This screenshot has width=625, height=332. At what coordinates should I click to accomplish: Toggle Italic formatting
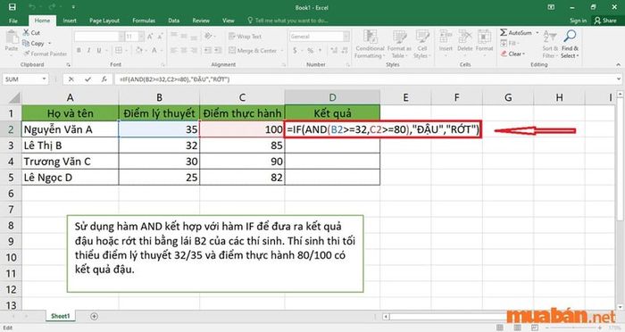(x=88, y=50)
